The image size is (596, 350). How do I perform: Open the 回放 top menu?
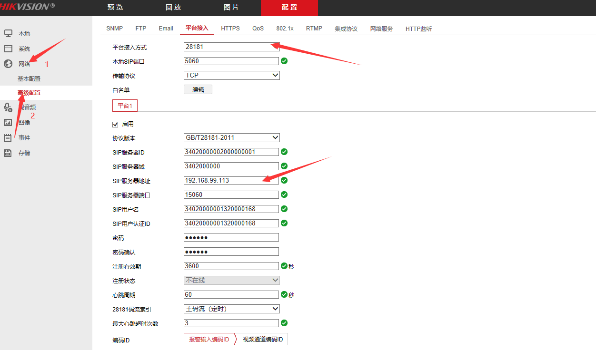[173, 8]
